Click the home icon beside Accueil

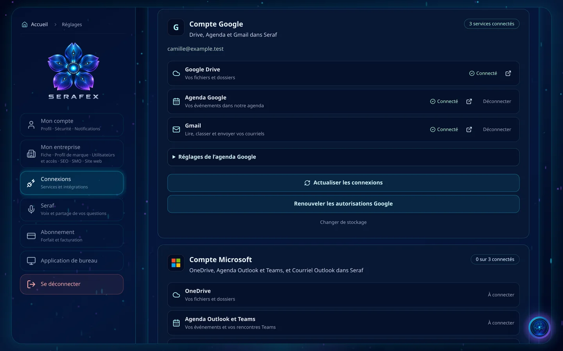coord(25,24)
